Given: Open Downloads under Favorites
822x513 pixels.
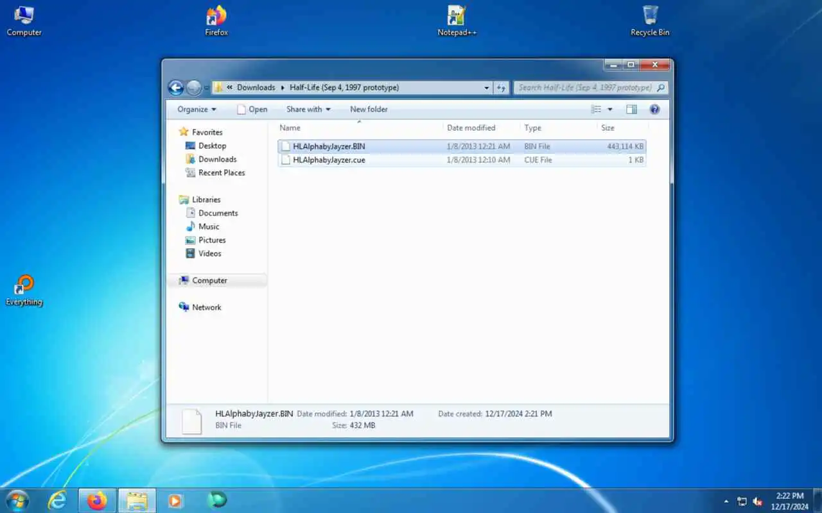Looking at the screenshot, I should (217, 159).
